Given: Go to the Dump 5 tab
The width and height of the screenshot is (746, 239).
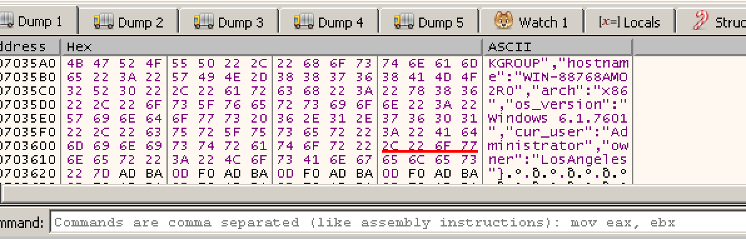Looking at the screenshot, I should click(429, 22).
